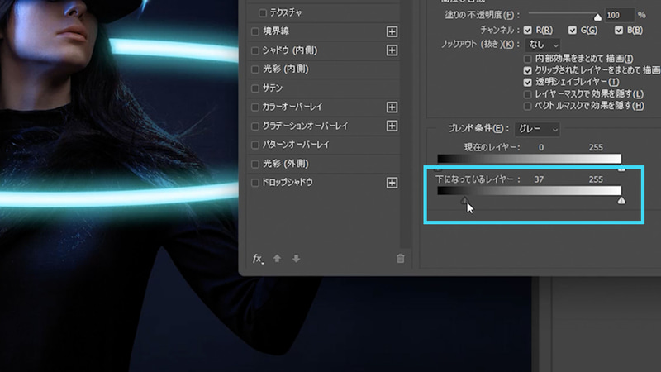The width and height of the screenshot is (661, 372).
Task: Enable the テクスチャ checkbox
Action: [x=262, y=13]
